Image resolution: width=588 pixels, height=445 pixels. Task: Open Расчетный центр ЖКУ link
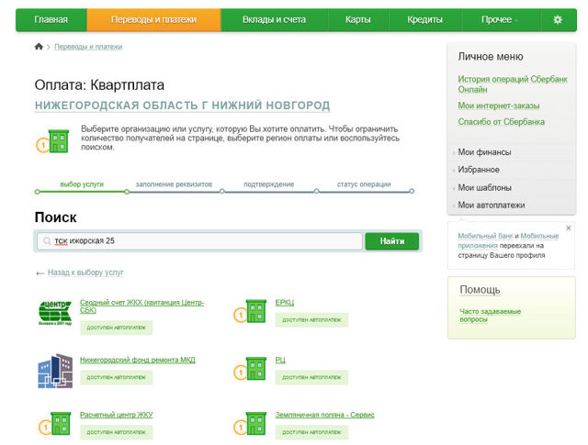pyautogui.click(x=117, y=415)
